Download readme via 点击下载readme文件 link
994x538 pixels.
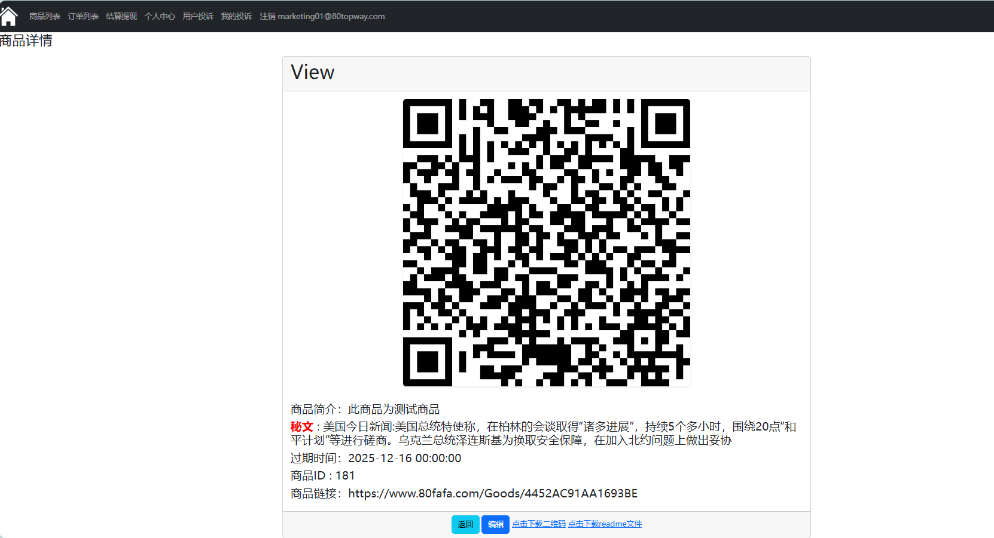(x=605, y=524)
